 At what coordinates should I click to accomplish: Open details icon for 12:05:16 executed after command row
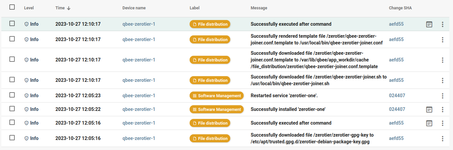point(429,123)
